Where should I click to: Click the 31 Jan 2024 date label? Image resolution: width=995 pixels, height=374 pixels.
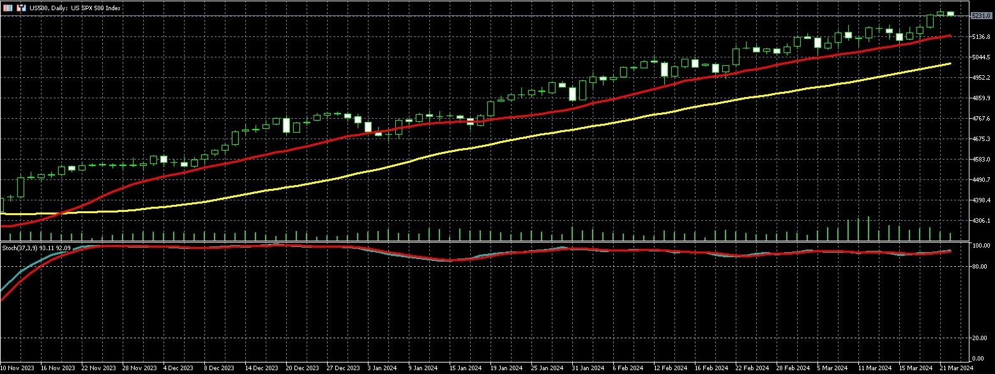click(588, 368)
